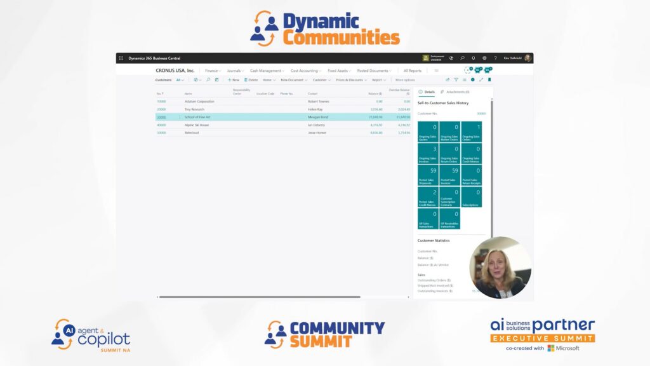
Task: Open the New Document menu
Action: pos(294,79)
